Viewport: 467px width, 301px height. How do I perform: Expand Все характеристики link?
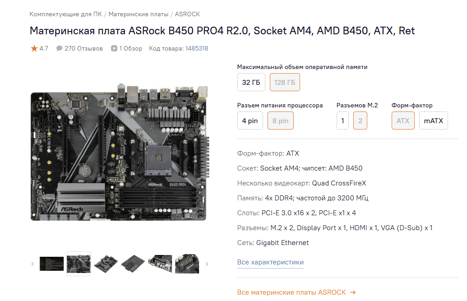coord(270,262)
